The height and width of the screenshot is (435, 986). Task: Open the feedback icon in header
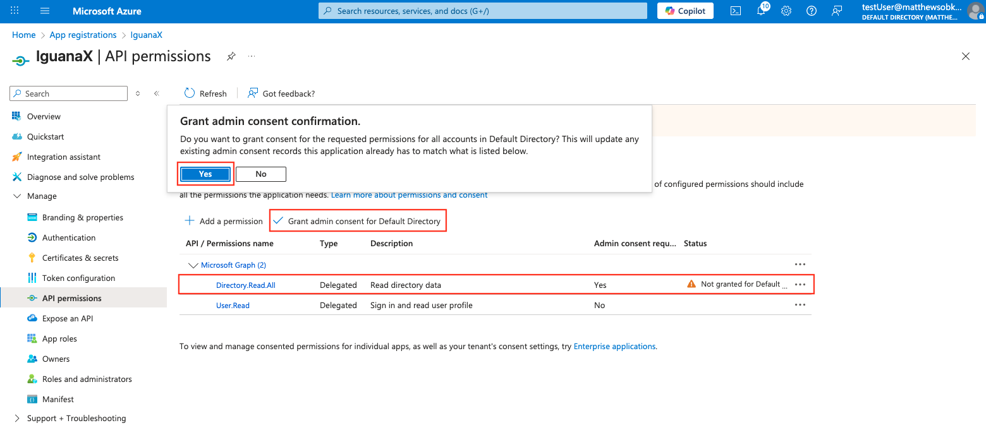[837, 11]
